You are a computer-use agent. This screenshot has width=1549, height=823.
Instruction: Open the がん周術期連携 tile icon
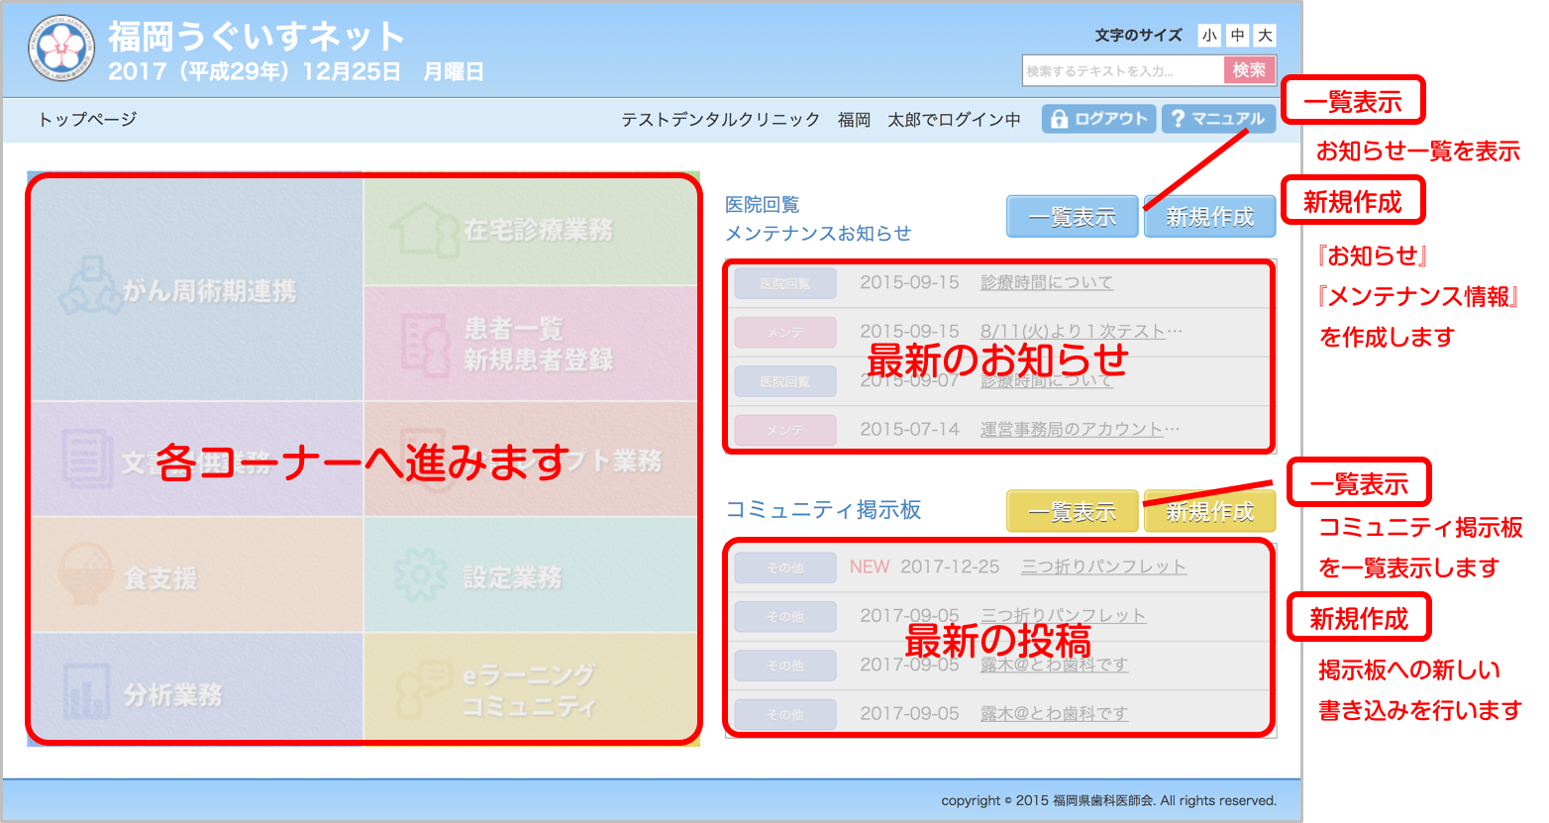pyautogui.click(x=91, y=287)
